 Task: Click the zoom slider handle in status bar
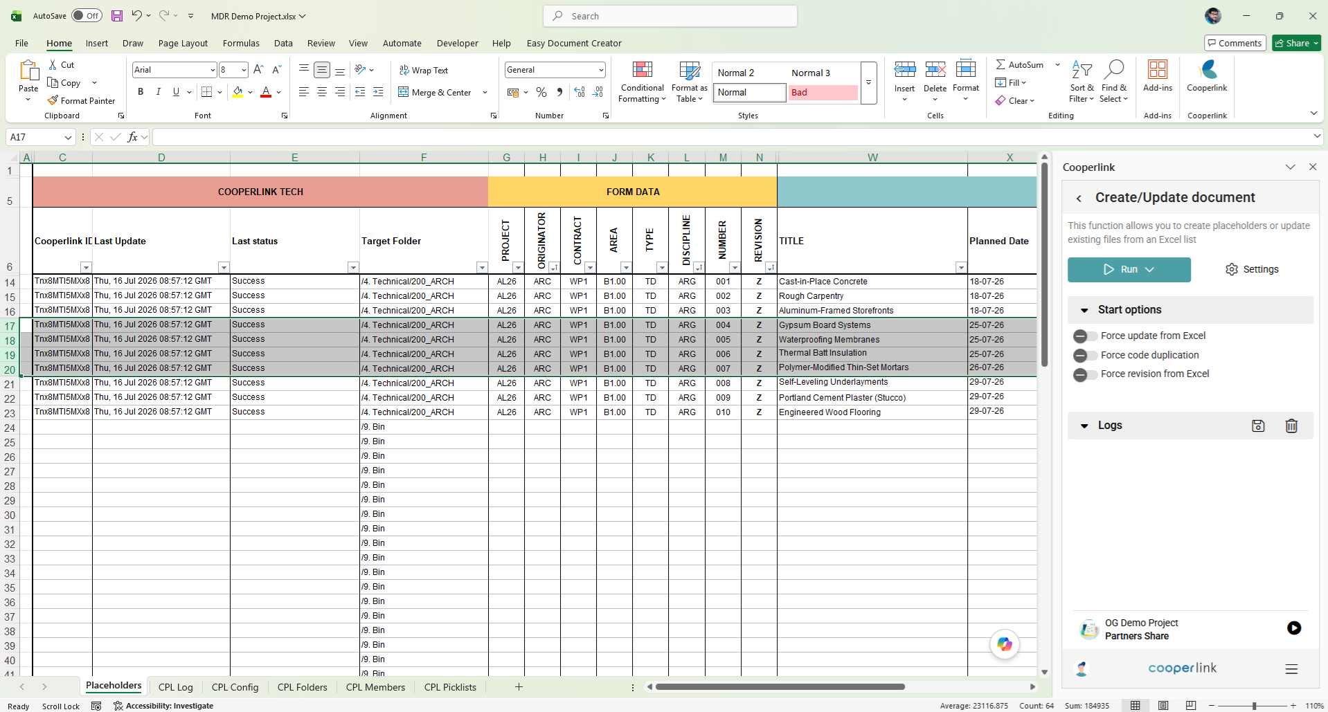coord(1254,706)
